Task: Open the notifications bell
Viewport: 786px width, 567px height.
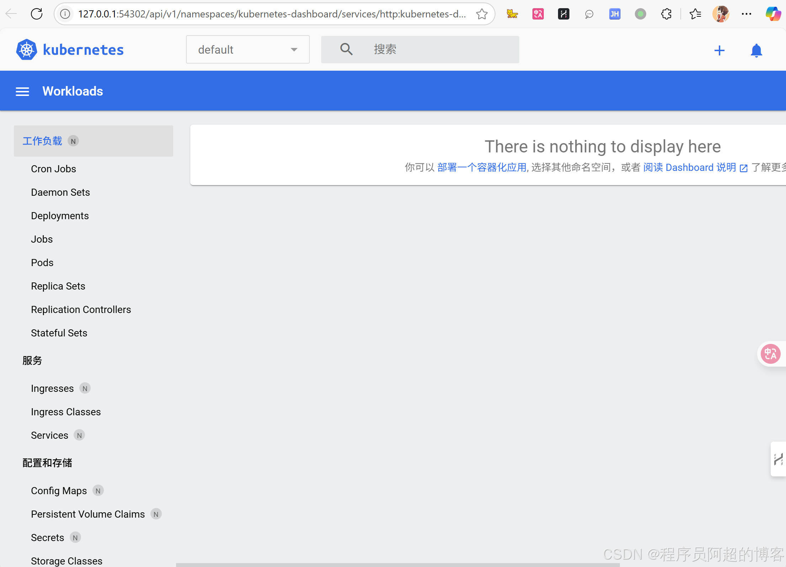Action: pyautogui.click(x=756, y=50)
